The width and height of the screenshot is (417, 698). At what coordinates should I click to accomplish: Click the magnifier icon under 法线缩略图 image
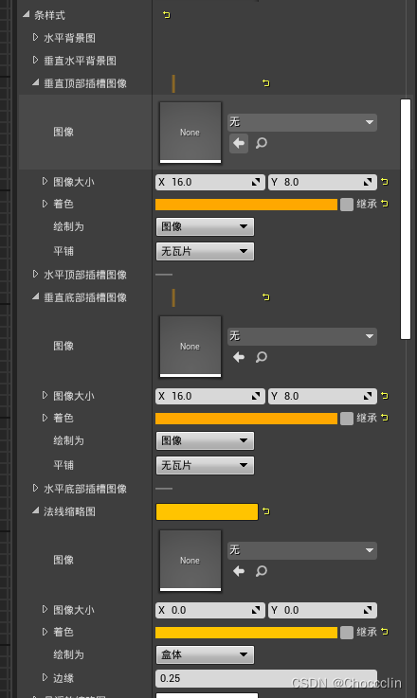pos(262,571)
